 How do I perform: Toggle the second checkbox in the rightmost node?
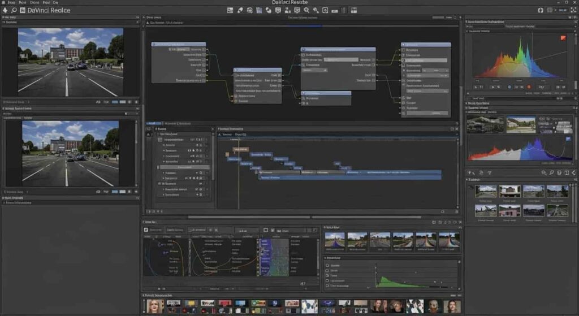click(403, 55)
